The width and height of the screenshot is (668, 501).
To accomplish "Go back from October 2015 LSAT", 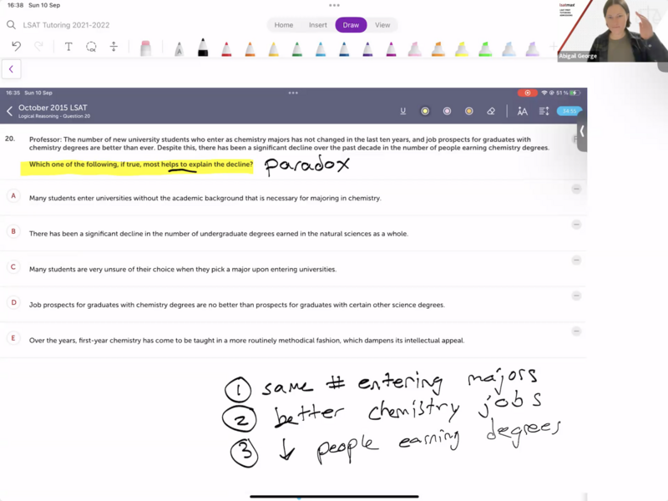I will [x=10, y=111].
